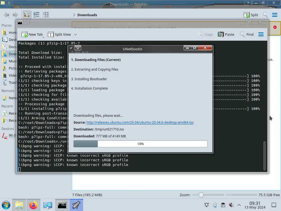Switch to Konsole taskbar entry
Screen dimensions: 281x211
pyautogui.click(x=62, y=205)
